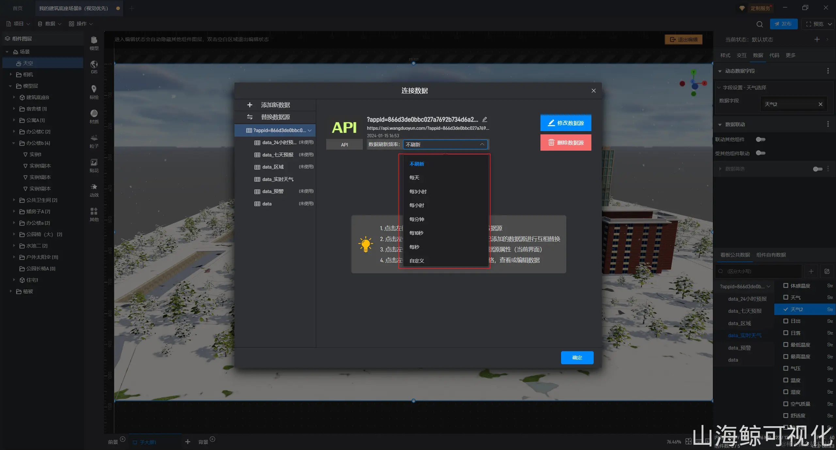
Task: Select the 材质 material sphere icon
Action: [94, 113]
